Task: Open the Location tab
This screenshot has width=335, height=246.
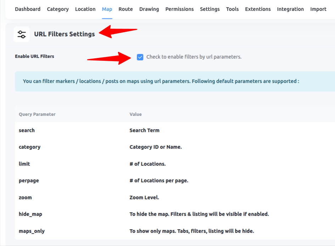Action: [x=85, y=9]
